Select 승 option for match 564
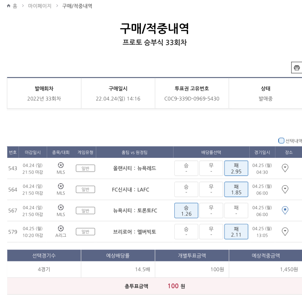302x306 pixels. pyautogui.click(x=186, y=189)
